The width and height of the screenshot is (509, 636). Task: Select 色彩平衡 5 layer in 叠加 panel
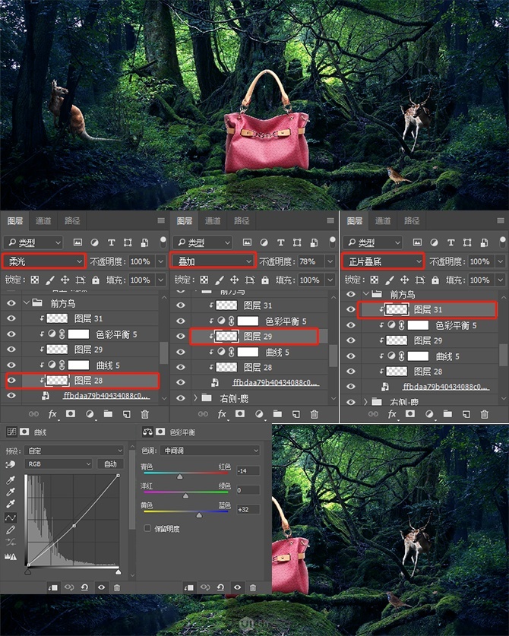[286, 321]
